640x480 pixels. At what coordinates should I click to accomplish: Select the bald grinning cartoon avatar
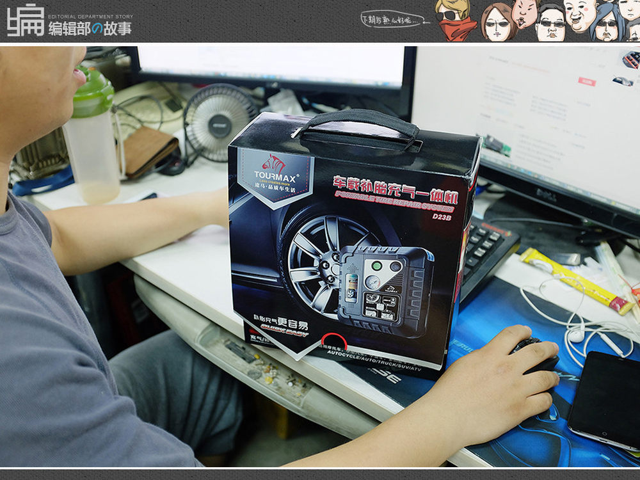pos(581,15)
